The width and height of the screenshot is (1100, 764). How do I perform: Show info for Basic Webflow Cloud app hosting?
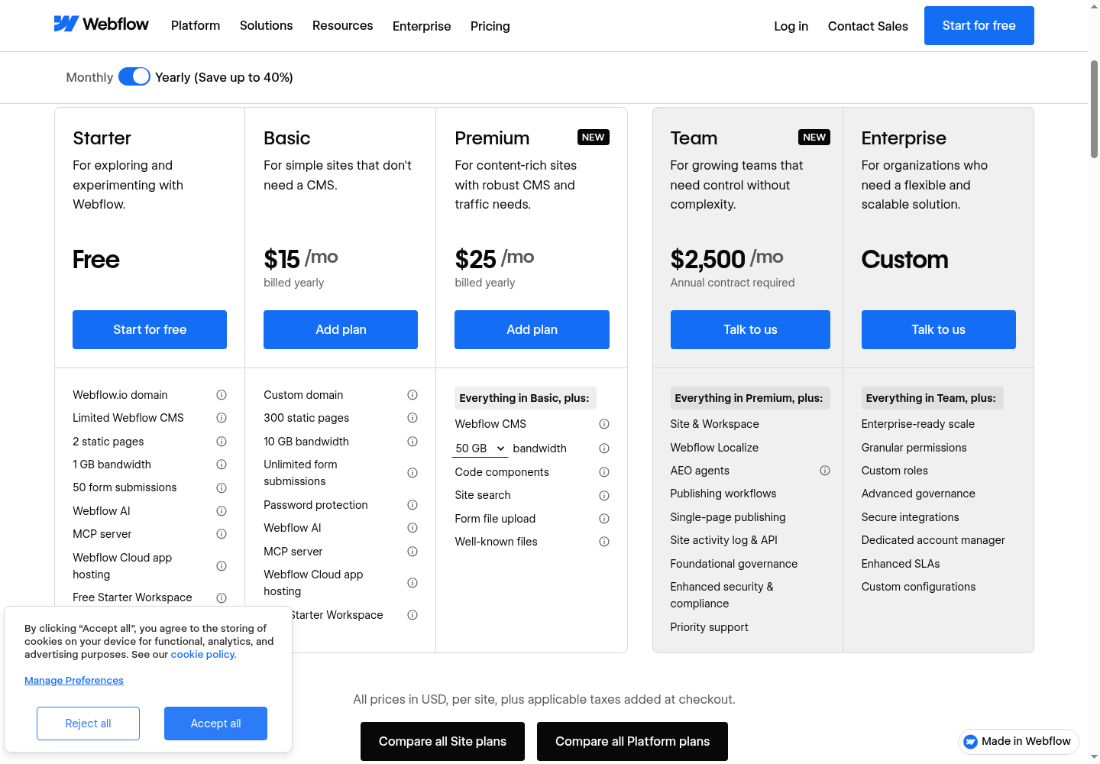click(x=412, y=583)
